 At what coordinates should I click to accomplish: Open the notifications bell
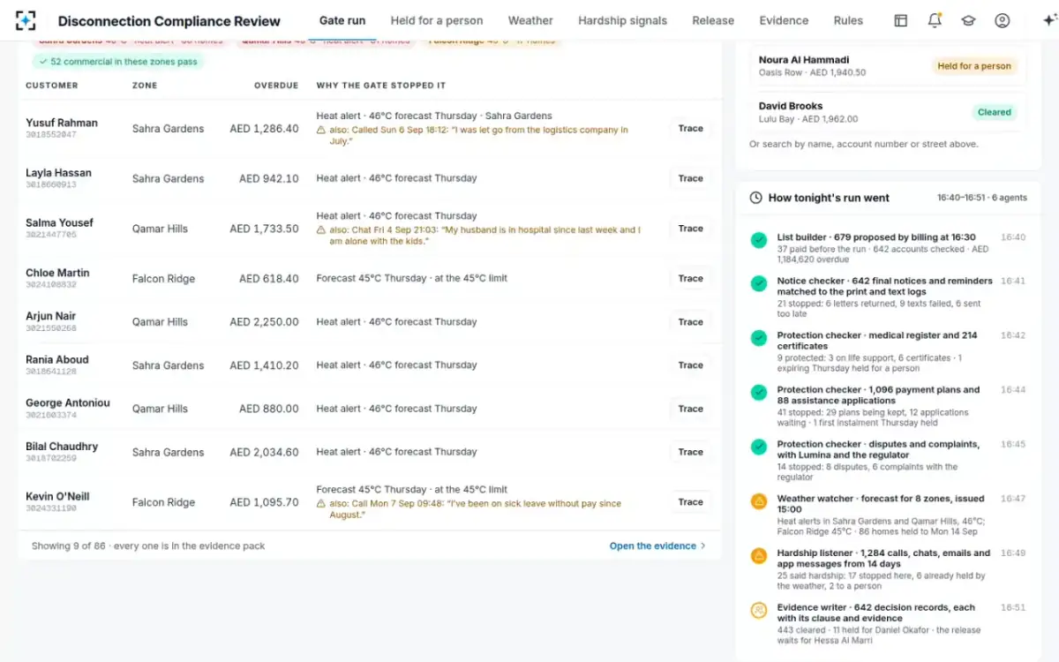pyautogui.click(x=935, y=20)
